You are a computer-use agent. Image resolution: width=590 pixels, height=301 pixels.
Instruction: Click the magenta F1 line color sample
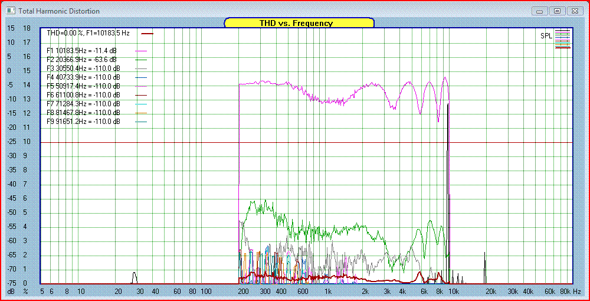click(141, 51)
